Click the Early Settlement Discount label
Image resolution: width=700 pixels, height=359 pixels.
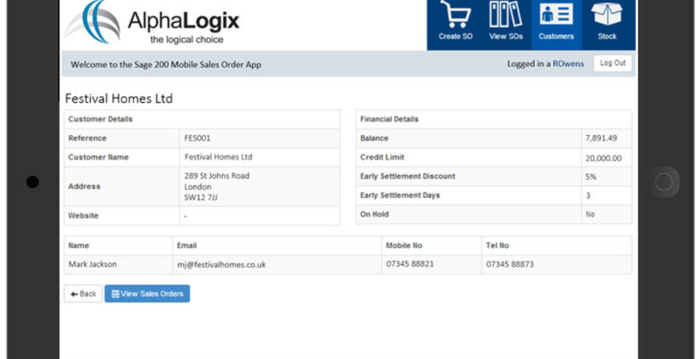pyautogui.click(x=408, y=176)
